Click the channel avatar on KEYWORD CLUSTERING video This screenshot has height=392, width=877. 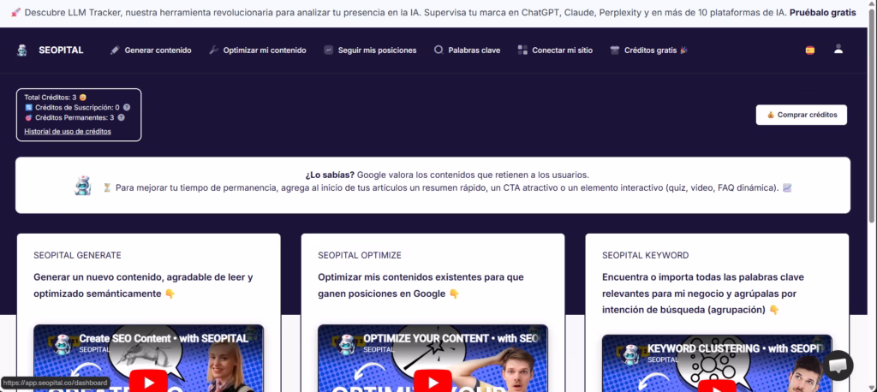pos(632,354)
